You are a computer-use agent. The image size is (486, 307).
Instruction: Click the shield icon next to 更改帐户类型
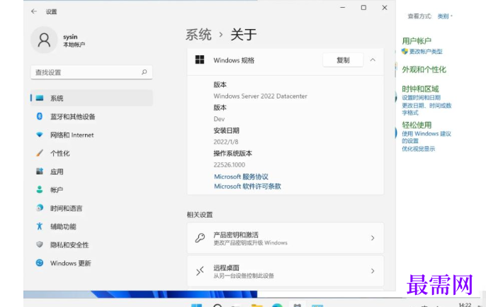405,52
